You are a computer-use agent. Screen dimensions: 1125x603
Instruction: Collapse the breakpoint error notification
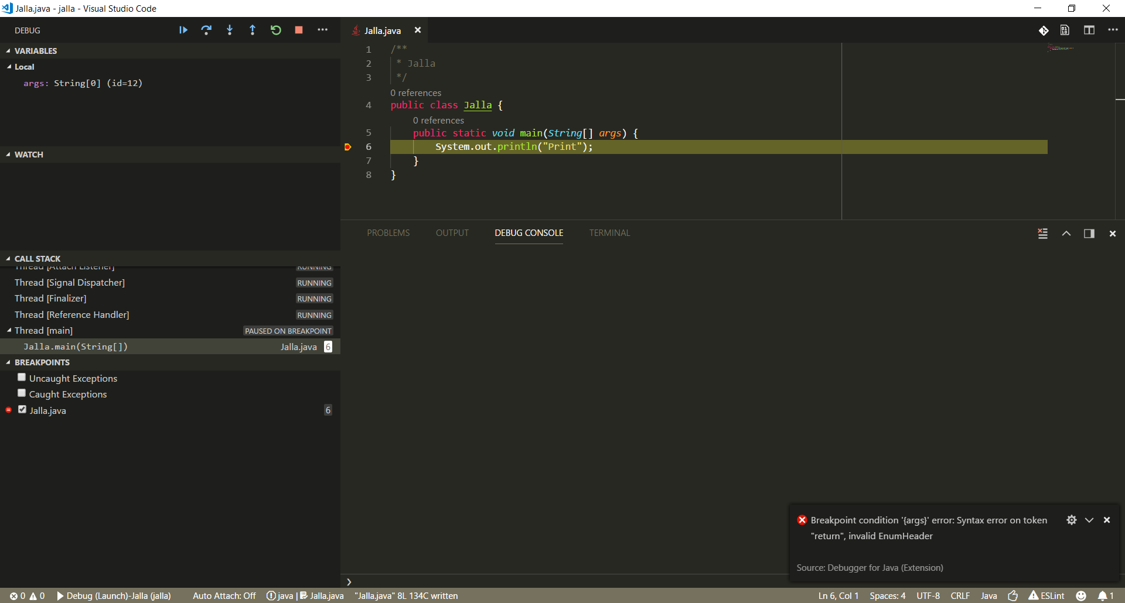[1089, 520]
